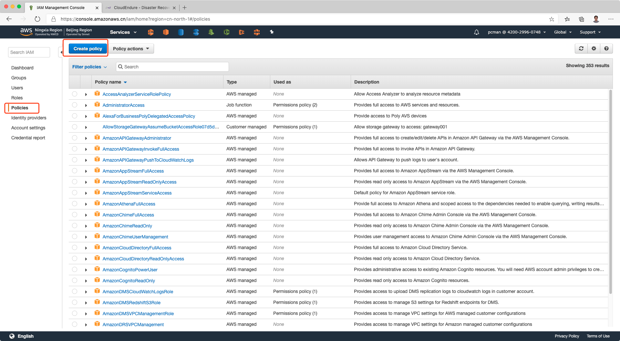Image resolution: width=620 pixels, height=341 pixels.
Task: Click the refresh policies icon
Action: (581, 48)
